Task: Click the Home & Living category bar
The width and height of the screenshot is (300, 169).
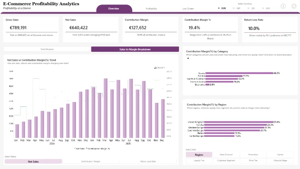Action: [220, 82]
